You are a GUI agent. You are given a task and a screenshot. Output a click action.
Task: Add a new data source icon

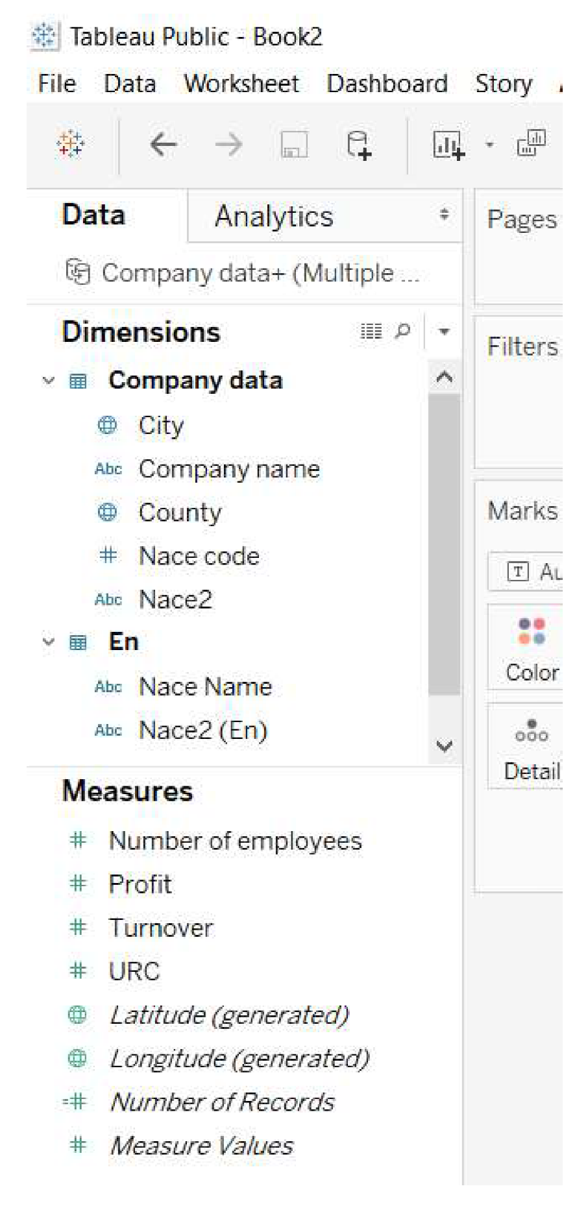(x=358, y=145)
